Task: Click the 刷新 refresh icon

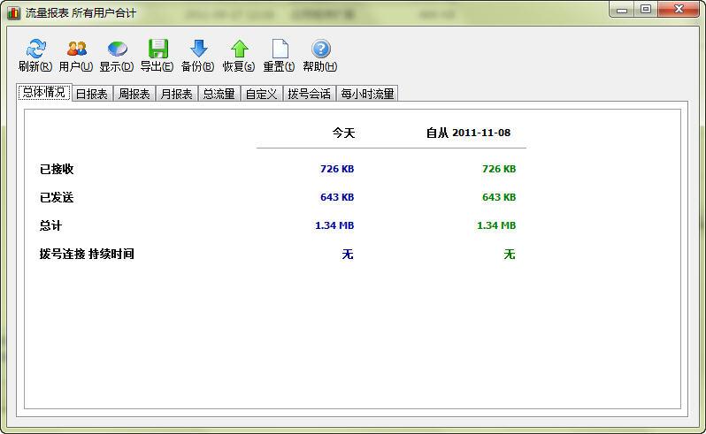Action: pyautogui.click(x=35, y=48)
